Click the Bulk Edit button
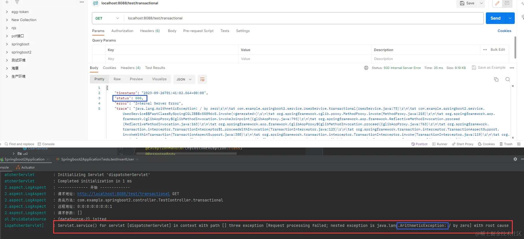This screenshot has height=239, width=524. click(x=498, y=50)
